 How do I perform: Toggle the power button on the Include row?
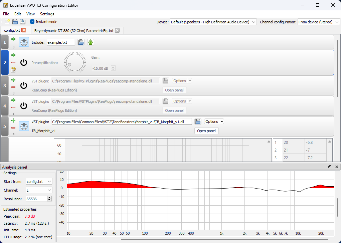(23, 42)
